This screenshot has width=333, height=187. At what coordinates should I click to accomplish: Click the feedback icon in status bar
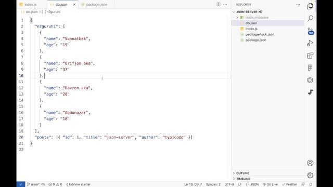point(303,184)
